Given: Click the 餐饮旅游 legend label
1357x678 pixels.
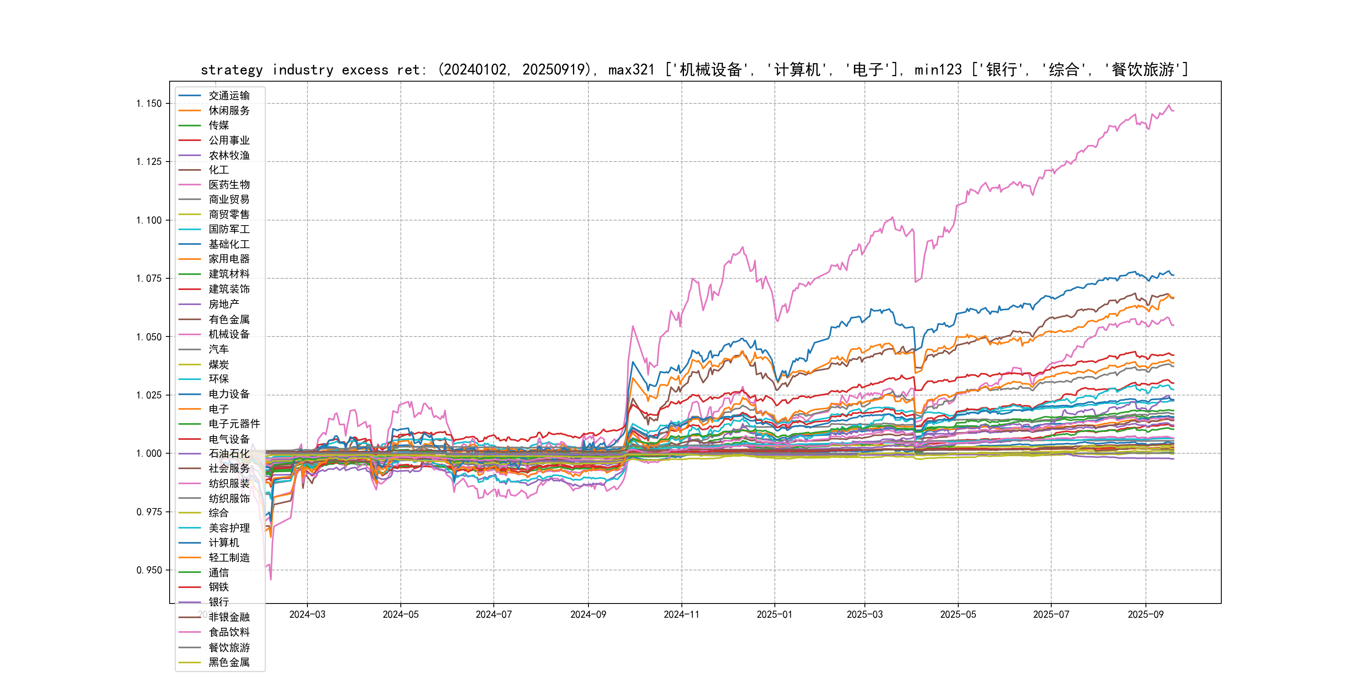Looking at the screenshot, I should pyautogui.click(x=229, y=647).
